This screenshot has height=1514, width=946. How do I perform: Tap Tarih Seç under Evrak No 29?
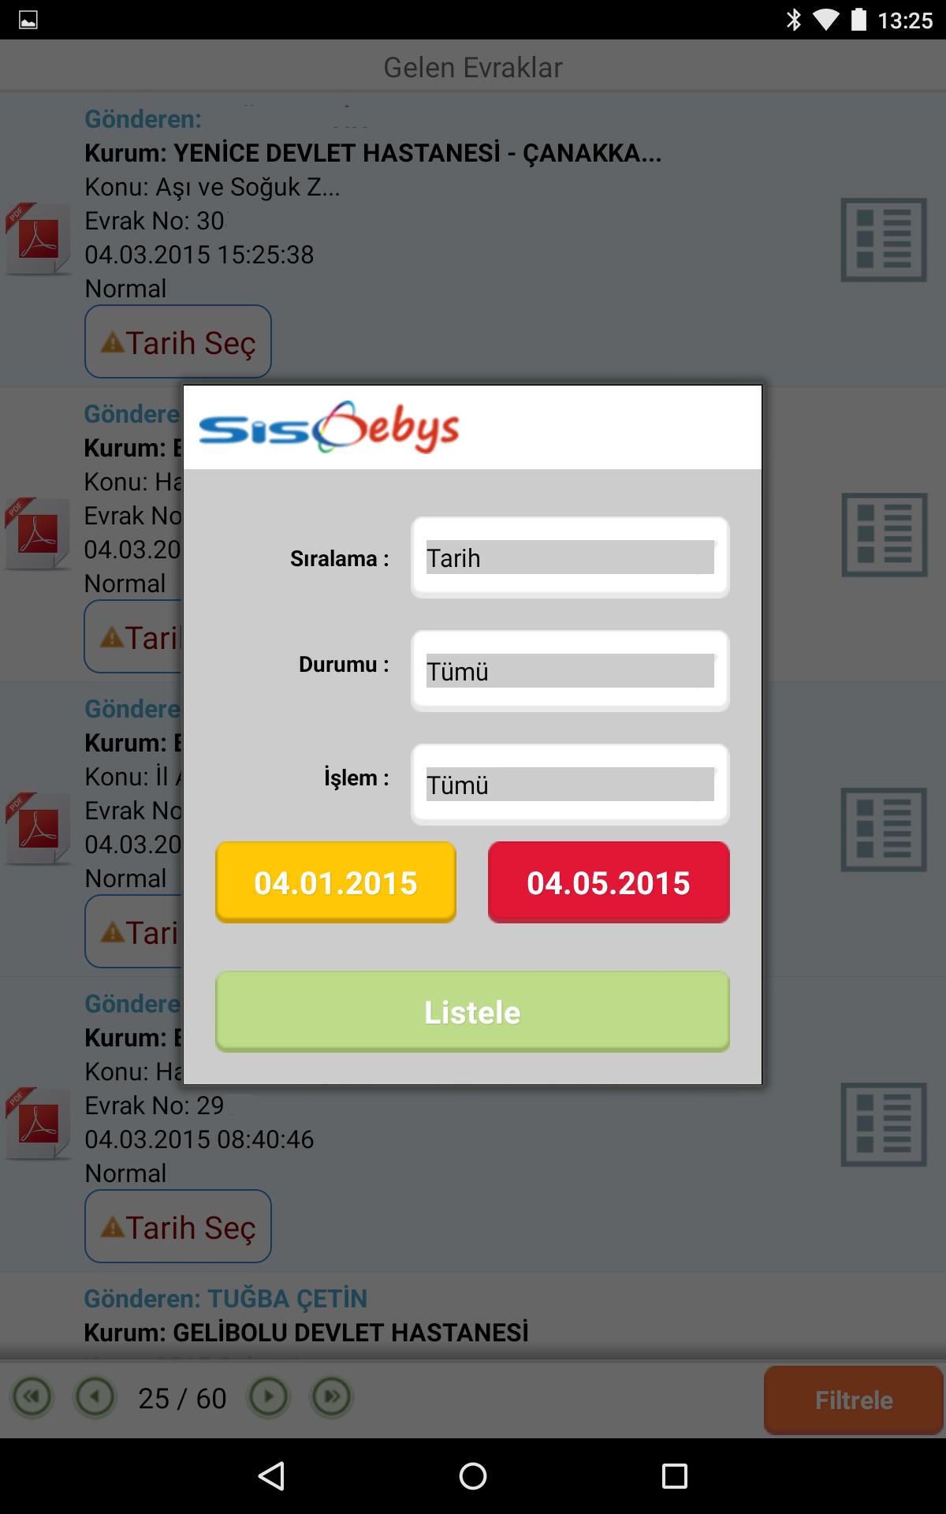coord(178,1226)
